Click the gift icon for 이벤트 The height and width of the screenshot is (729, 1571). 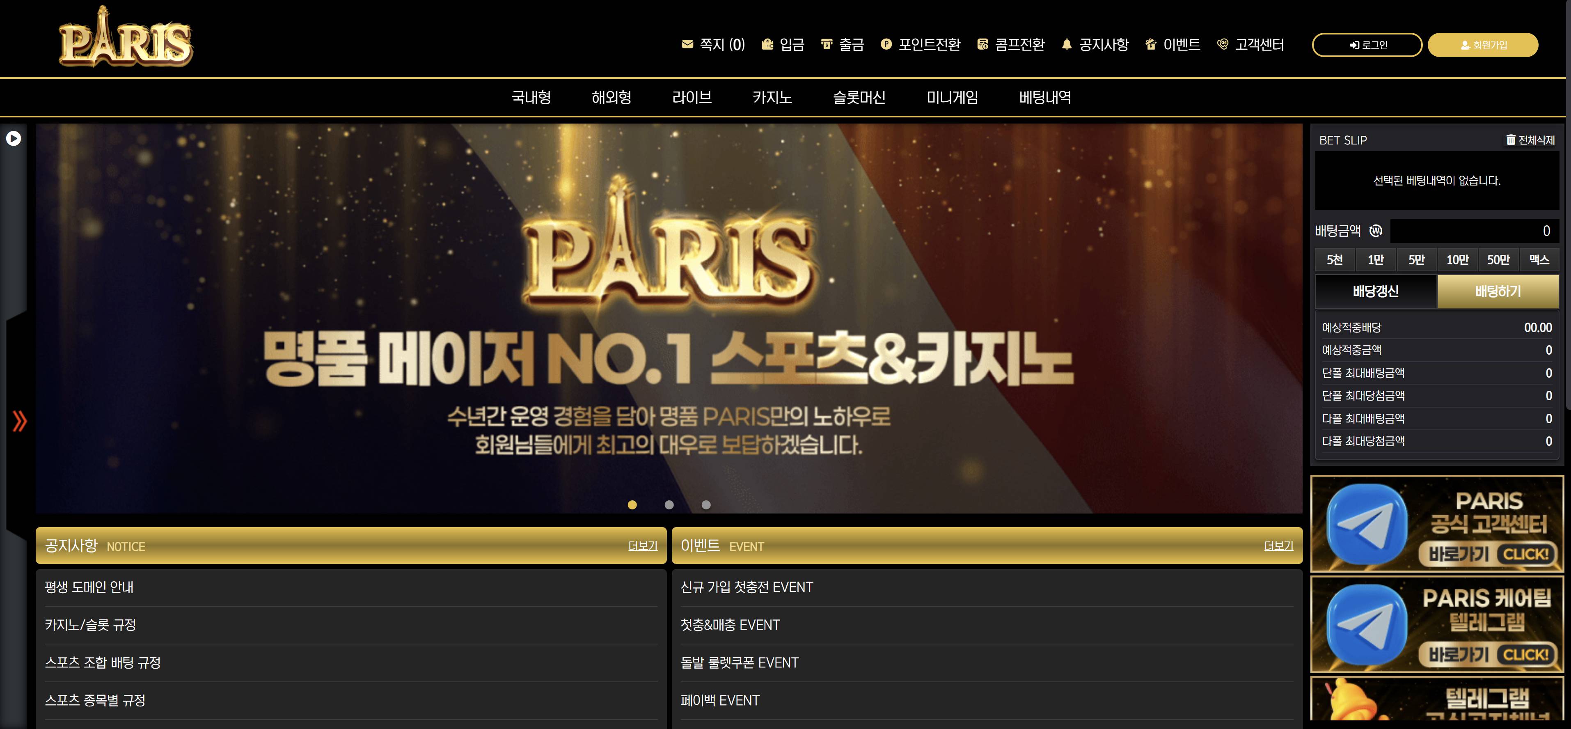point(1151,44)
